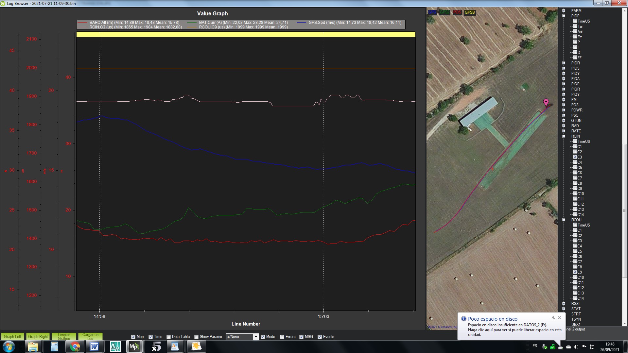Collapse the RCIN tree node
This screenshot has width=628, height=353.
click(x=564, y=136)
